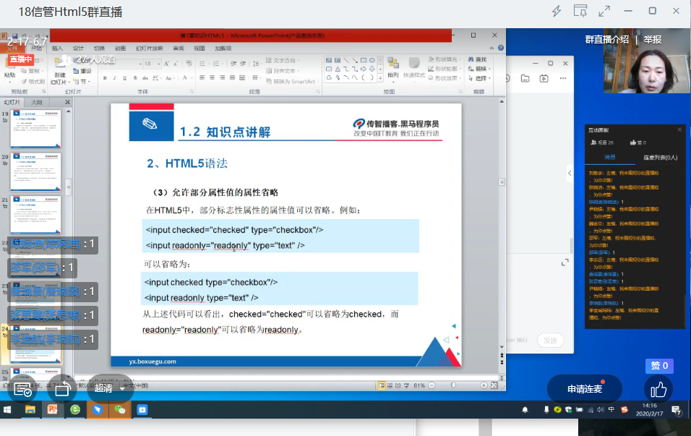Click the 赞 0 like counter badge

coord(659,366)
